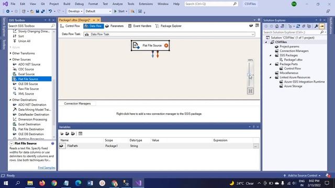The height and width of the screenshot is (188, 335).
Task: Click the Find Samples link
Action: point(47,168)
